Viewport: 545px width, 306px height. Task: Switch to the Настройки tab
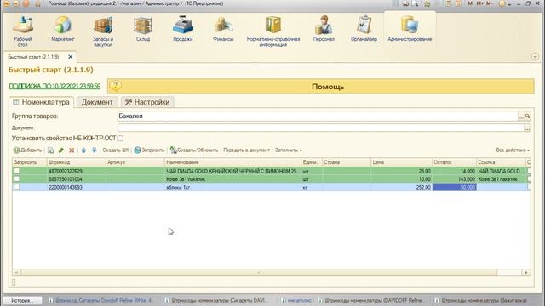[x=147, y=102]
